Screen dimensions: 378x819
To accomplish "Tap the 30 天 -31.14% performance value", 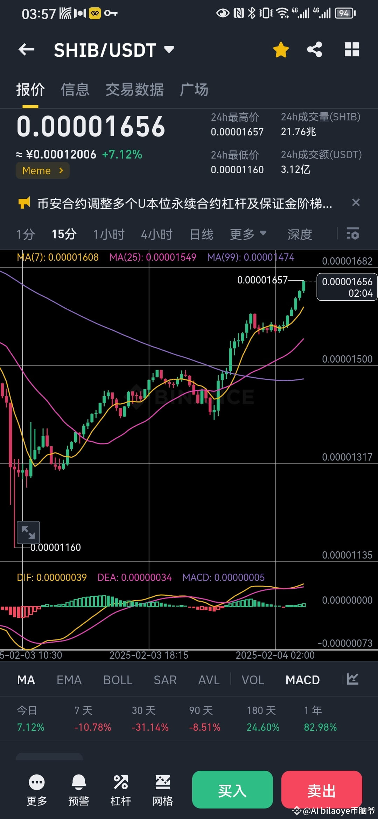I will click(x=150, y=727).
